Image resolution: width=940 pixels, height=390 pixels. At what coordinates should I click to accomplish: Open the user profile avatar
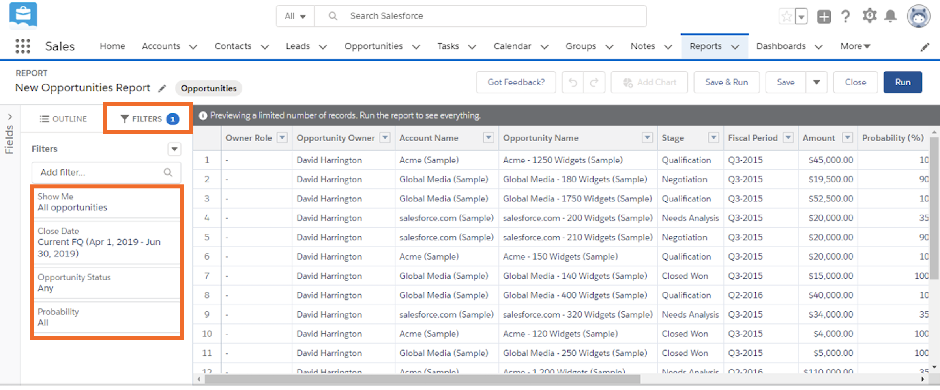(918, 16)
